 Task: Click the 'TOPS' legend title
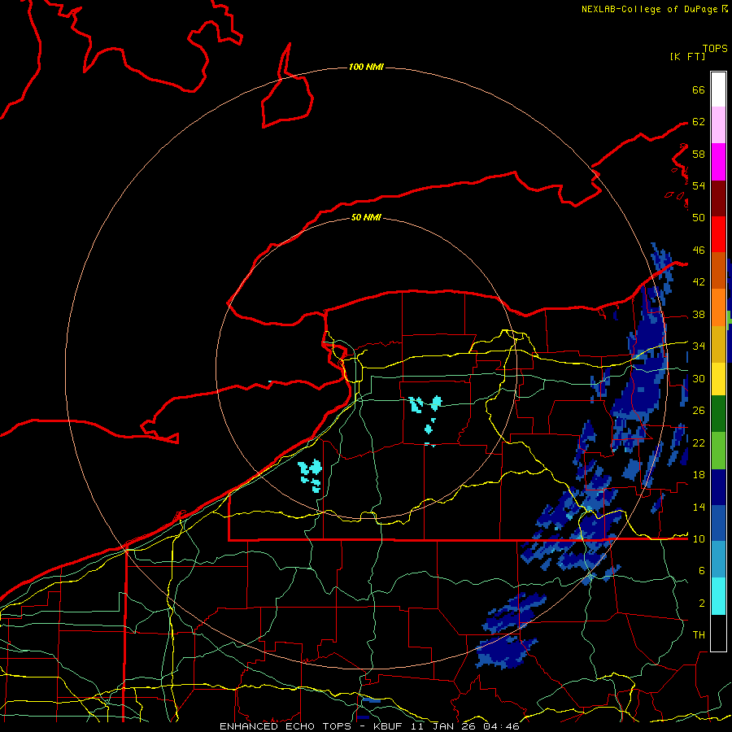click(715, 49)
